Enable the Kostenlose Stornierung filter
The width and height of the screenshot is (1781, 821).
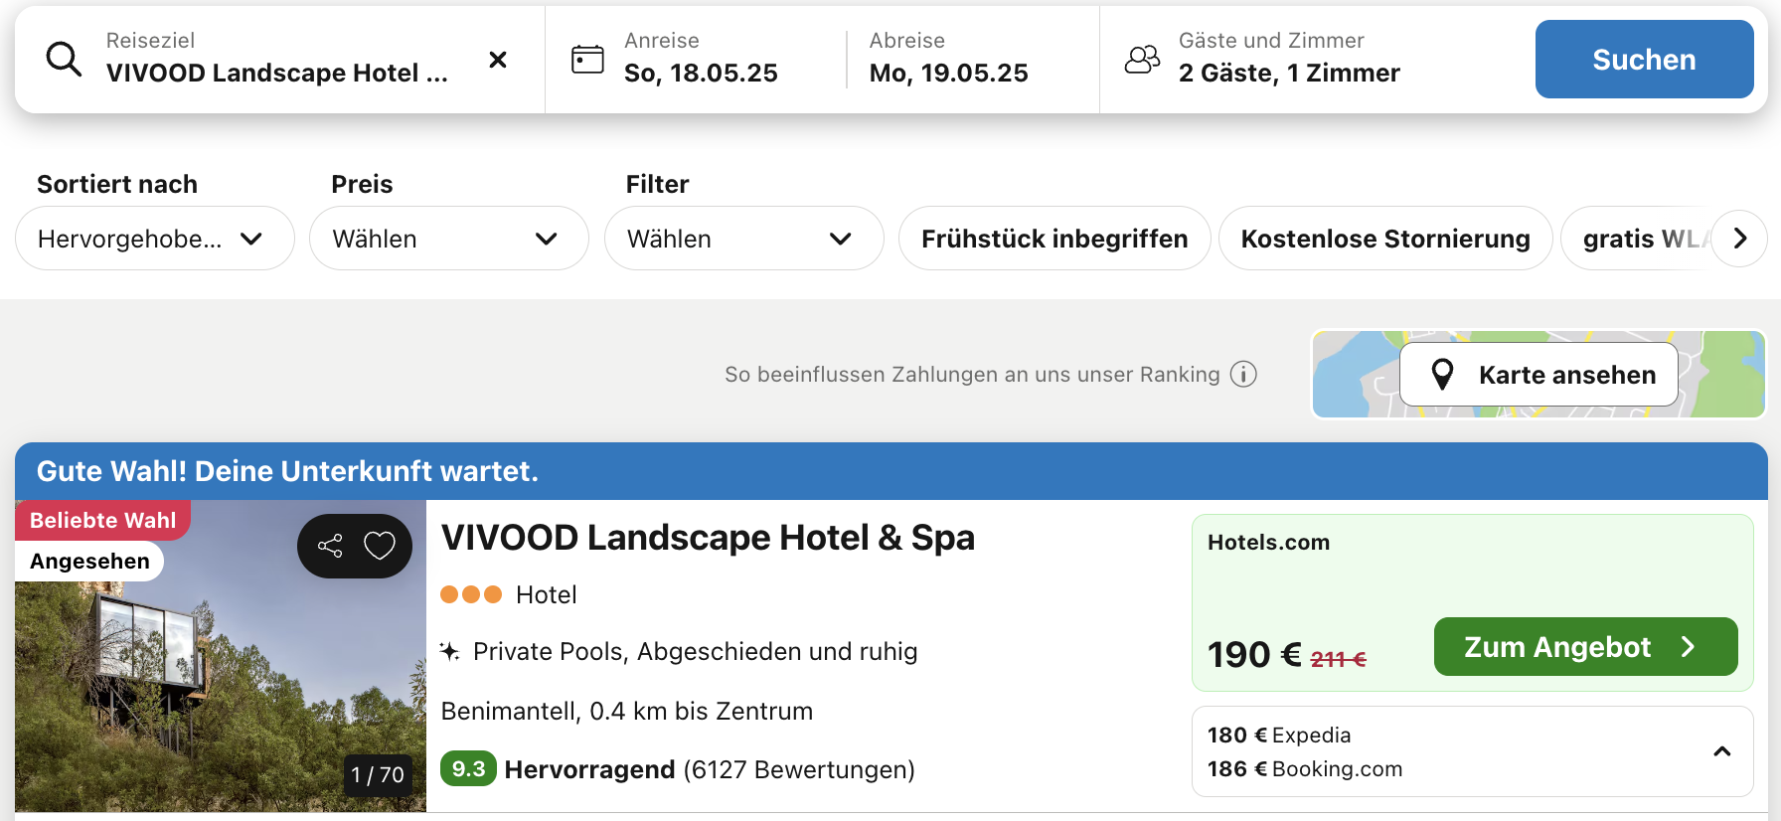click(1384, 239)
